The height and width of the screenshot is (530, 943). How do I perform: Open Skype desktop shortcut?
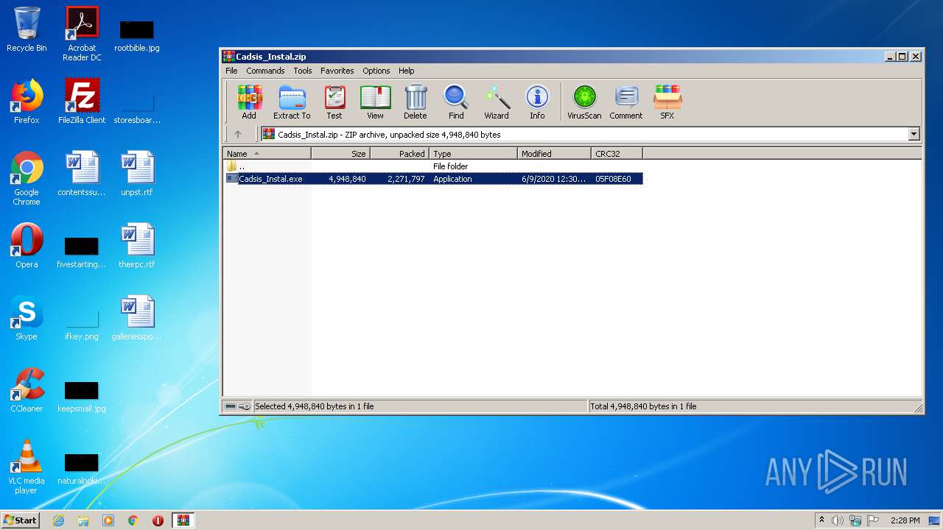(x=27, y=318)
